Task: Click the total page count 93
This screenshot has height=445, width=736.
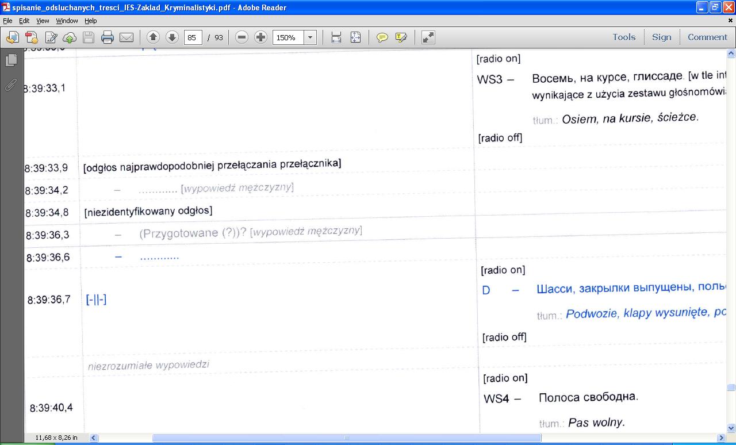Action: point(218,37)
